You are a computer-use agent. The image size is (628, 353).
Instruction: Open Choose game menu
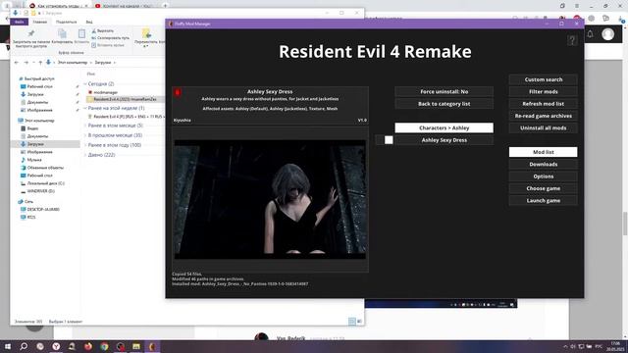[543, 188]
